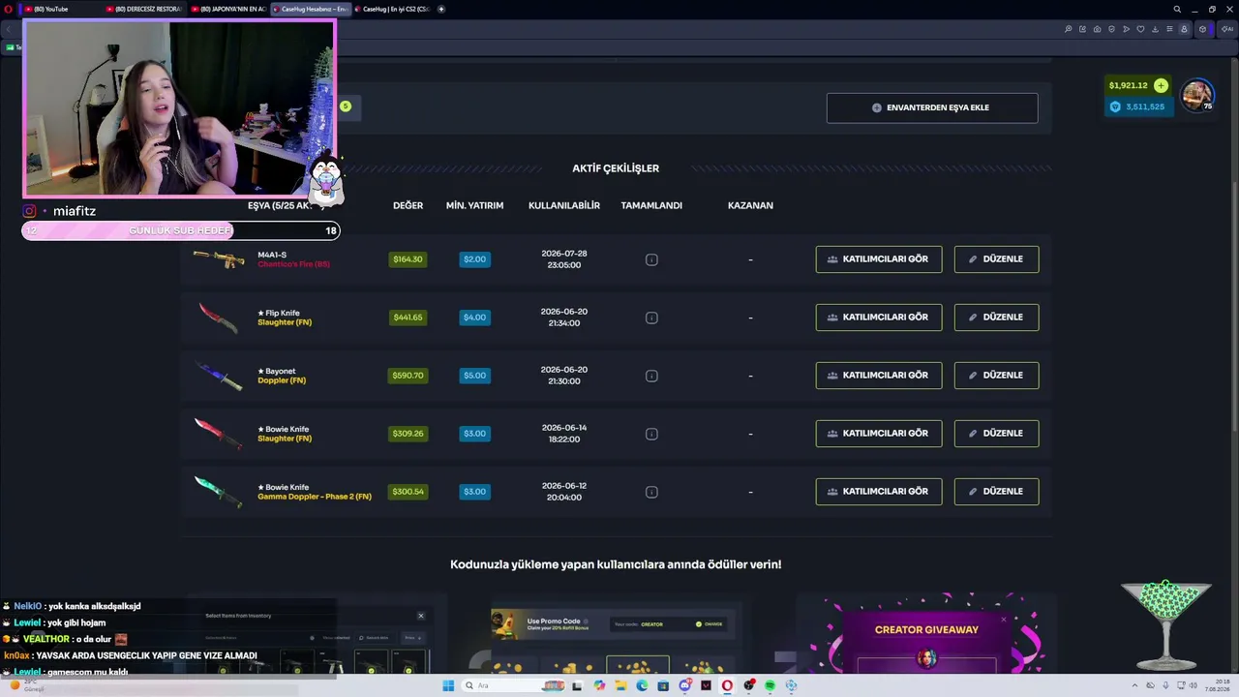The height and width of the screenshot is (697, 1239).
Task: Open the page zoom icon in address bar
Action: [1068, 29]
